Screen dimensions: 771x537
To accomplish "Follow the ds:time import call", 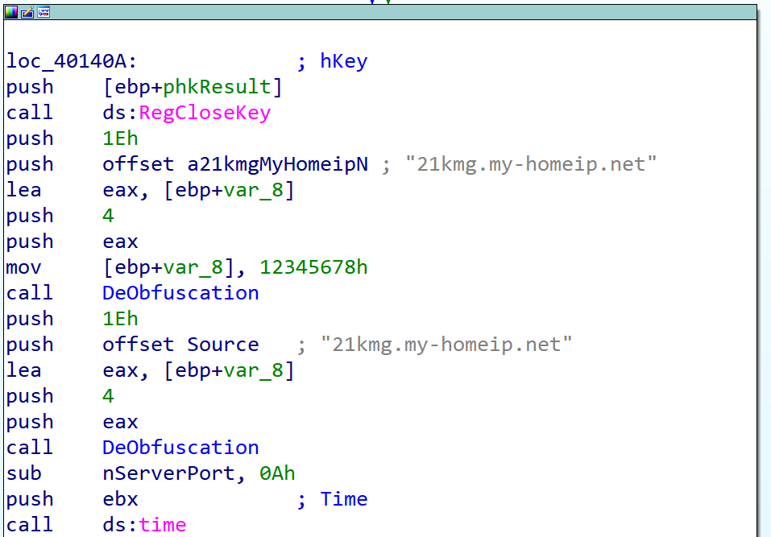I will pyautogui.click(x=144, y=525).
